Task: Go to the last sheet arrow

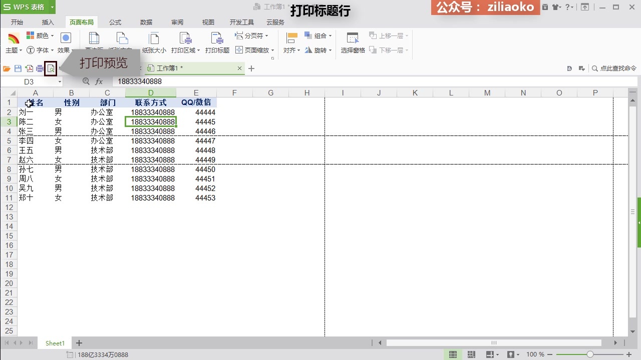Action: pyautogui.click(x=31, y=343)
